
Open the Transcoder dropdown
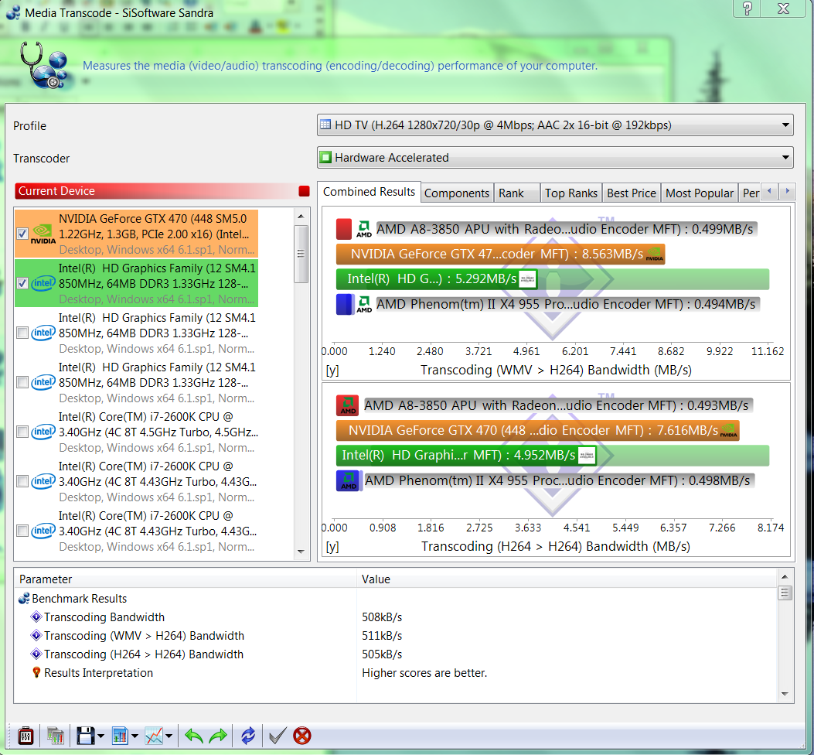point(555,158)
